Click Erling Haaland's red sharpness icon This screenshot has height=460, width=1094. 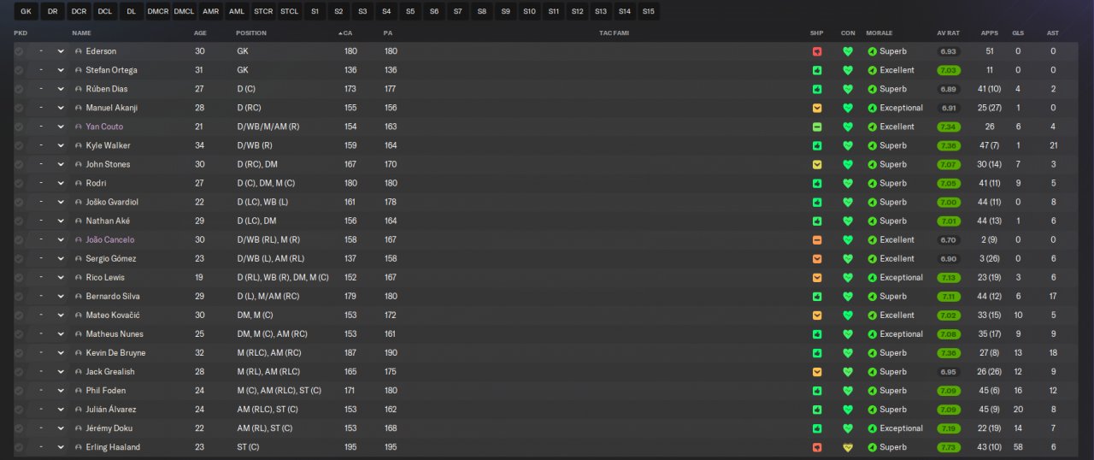pos(816,447)
